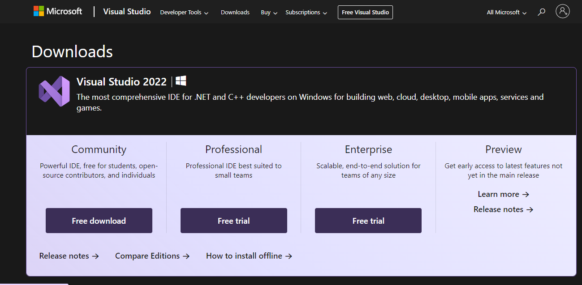This screenshot has height=285, width=582.
Task: Open the search magnifier icon
Action: 542,12
